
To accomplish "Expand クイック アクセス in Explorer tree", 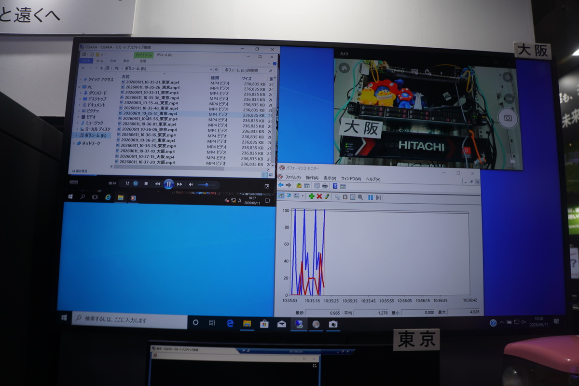I will point(80,79).
